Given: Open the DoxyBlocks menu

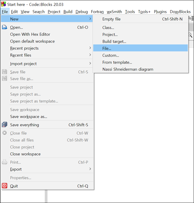Looking at the screenshot, I should 180,12.
